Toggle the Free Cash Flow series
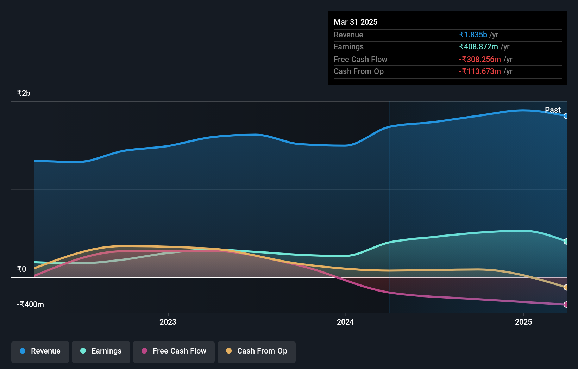 tap(174, 351)
